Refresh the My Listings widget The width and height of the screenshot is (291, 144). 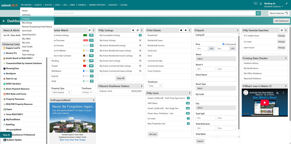coord(138,30)
